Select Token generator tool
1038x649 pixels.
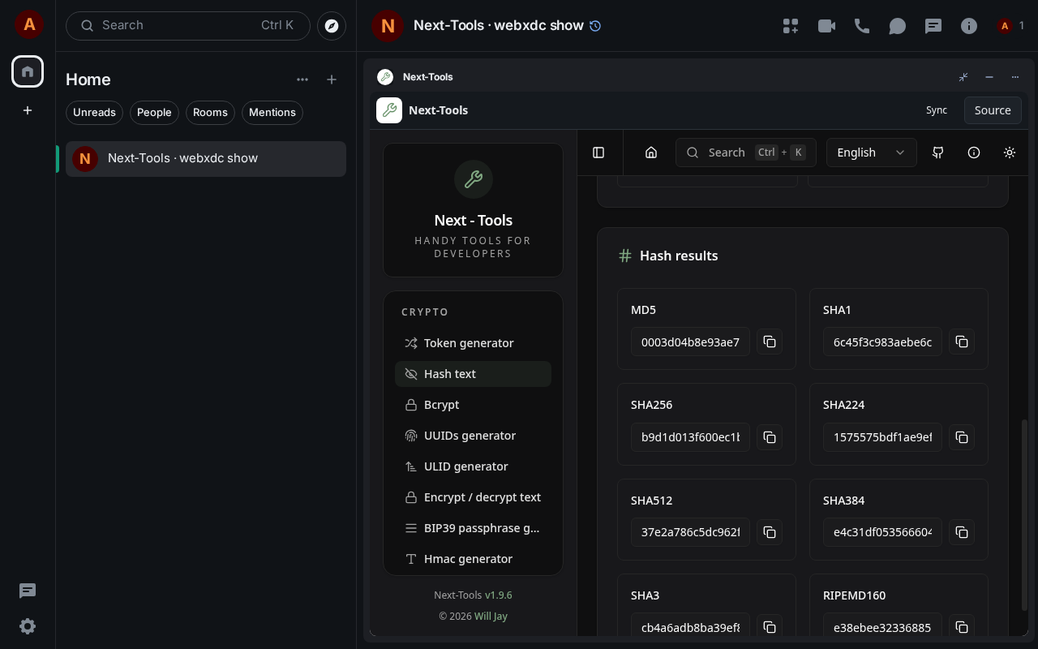pos(473,343)
